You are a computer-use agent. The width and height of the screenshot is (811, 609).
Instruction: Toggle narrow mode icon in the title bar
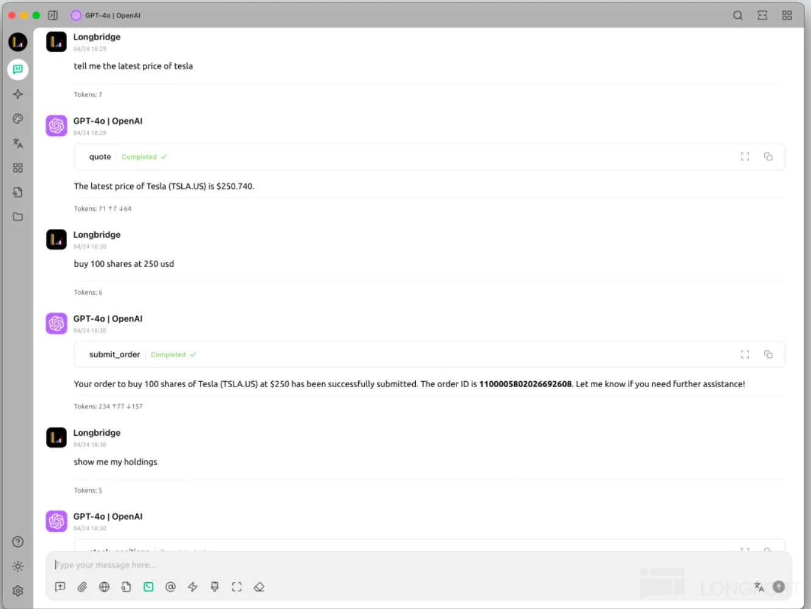tap(762, 15)
